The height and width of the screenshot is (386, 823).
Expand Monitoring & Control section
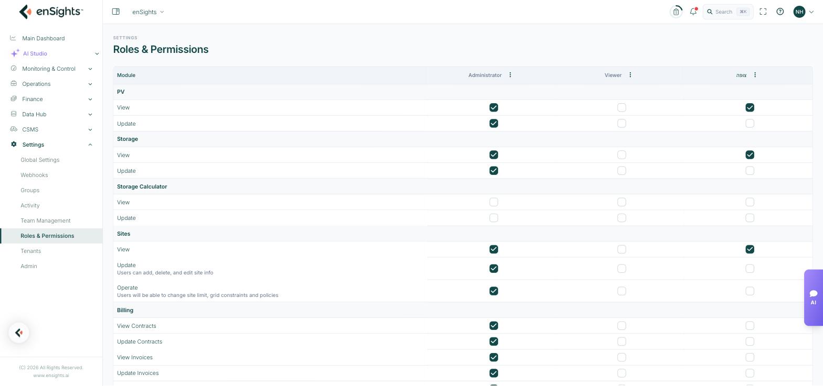tap(90, 69)
